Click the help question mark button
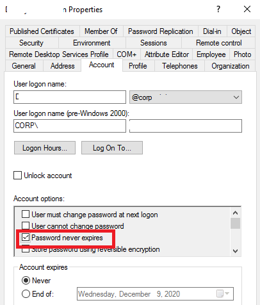This screenshot has height=305, width=260. 218,9
